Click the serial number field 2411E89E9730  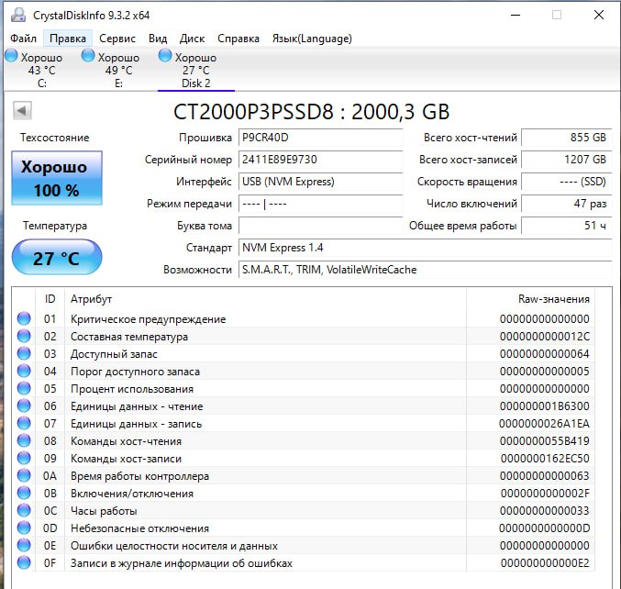point(320,160)
